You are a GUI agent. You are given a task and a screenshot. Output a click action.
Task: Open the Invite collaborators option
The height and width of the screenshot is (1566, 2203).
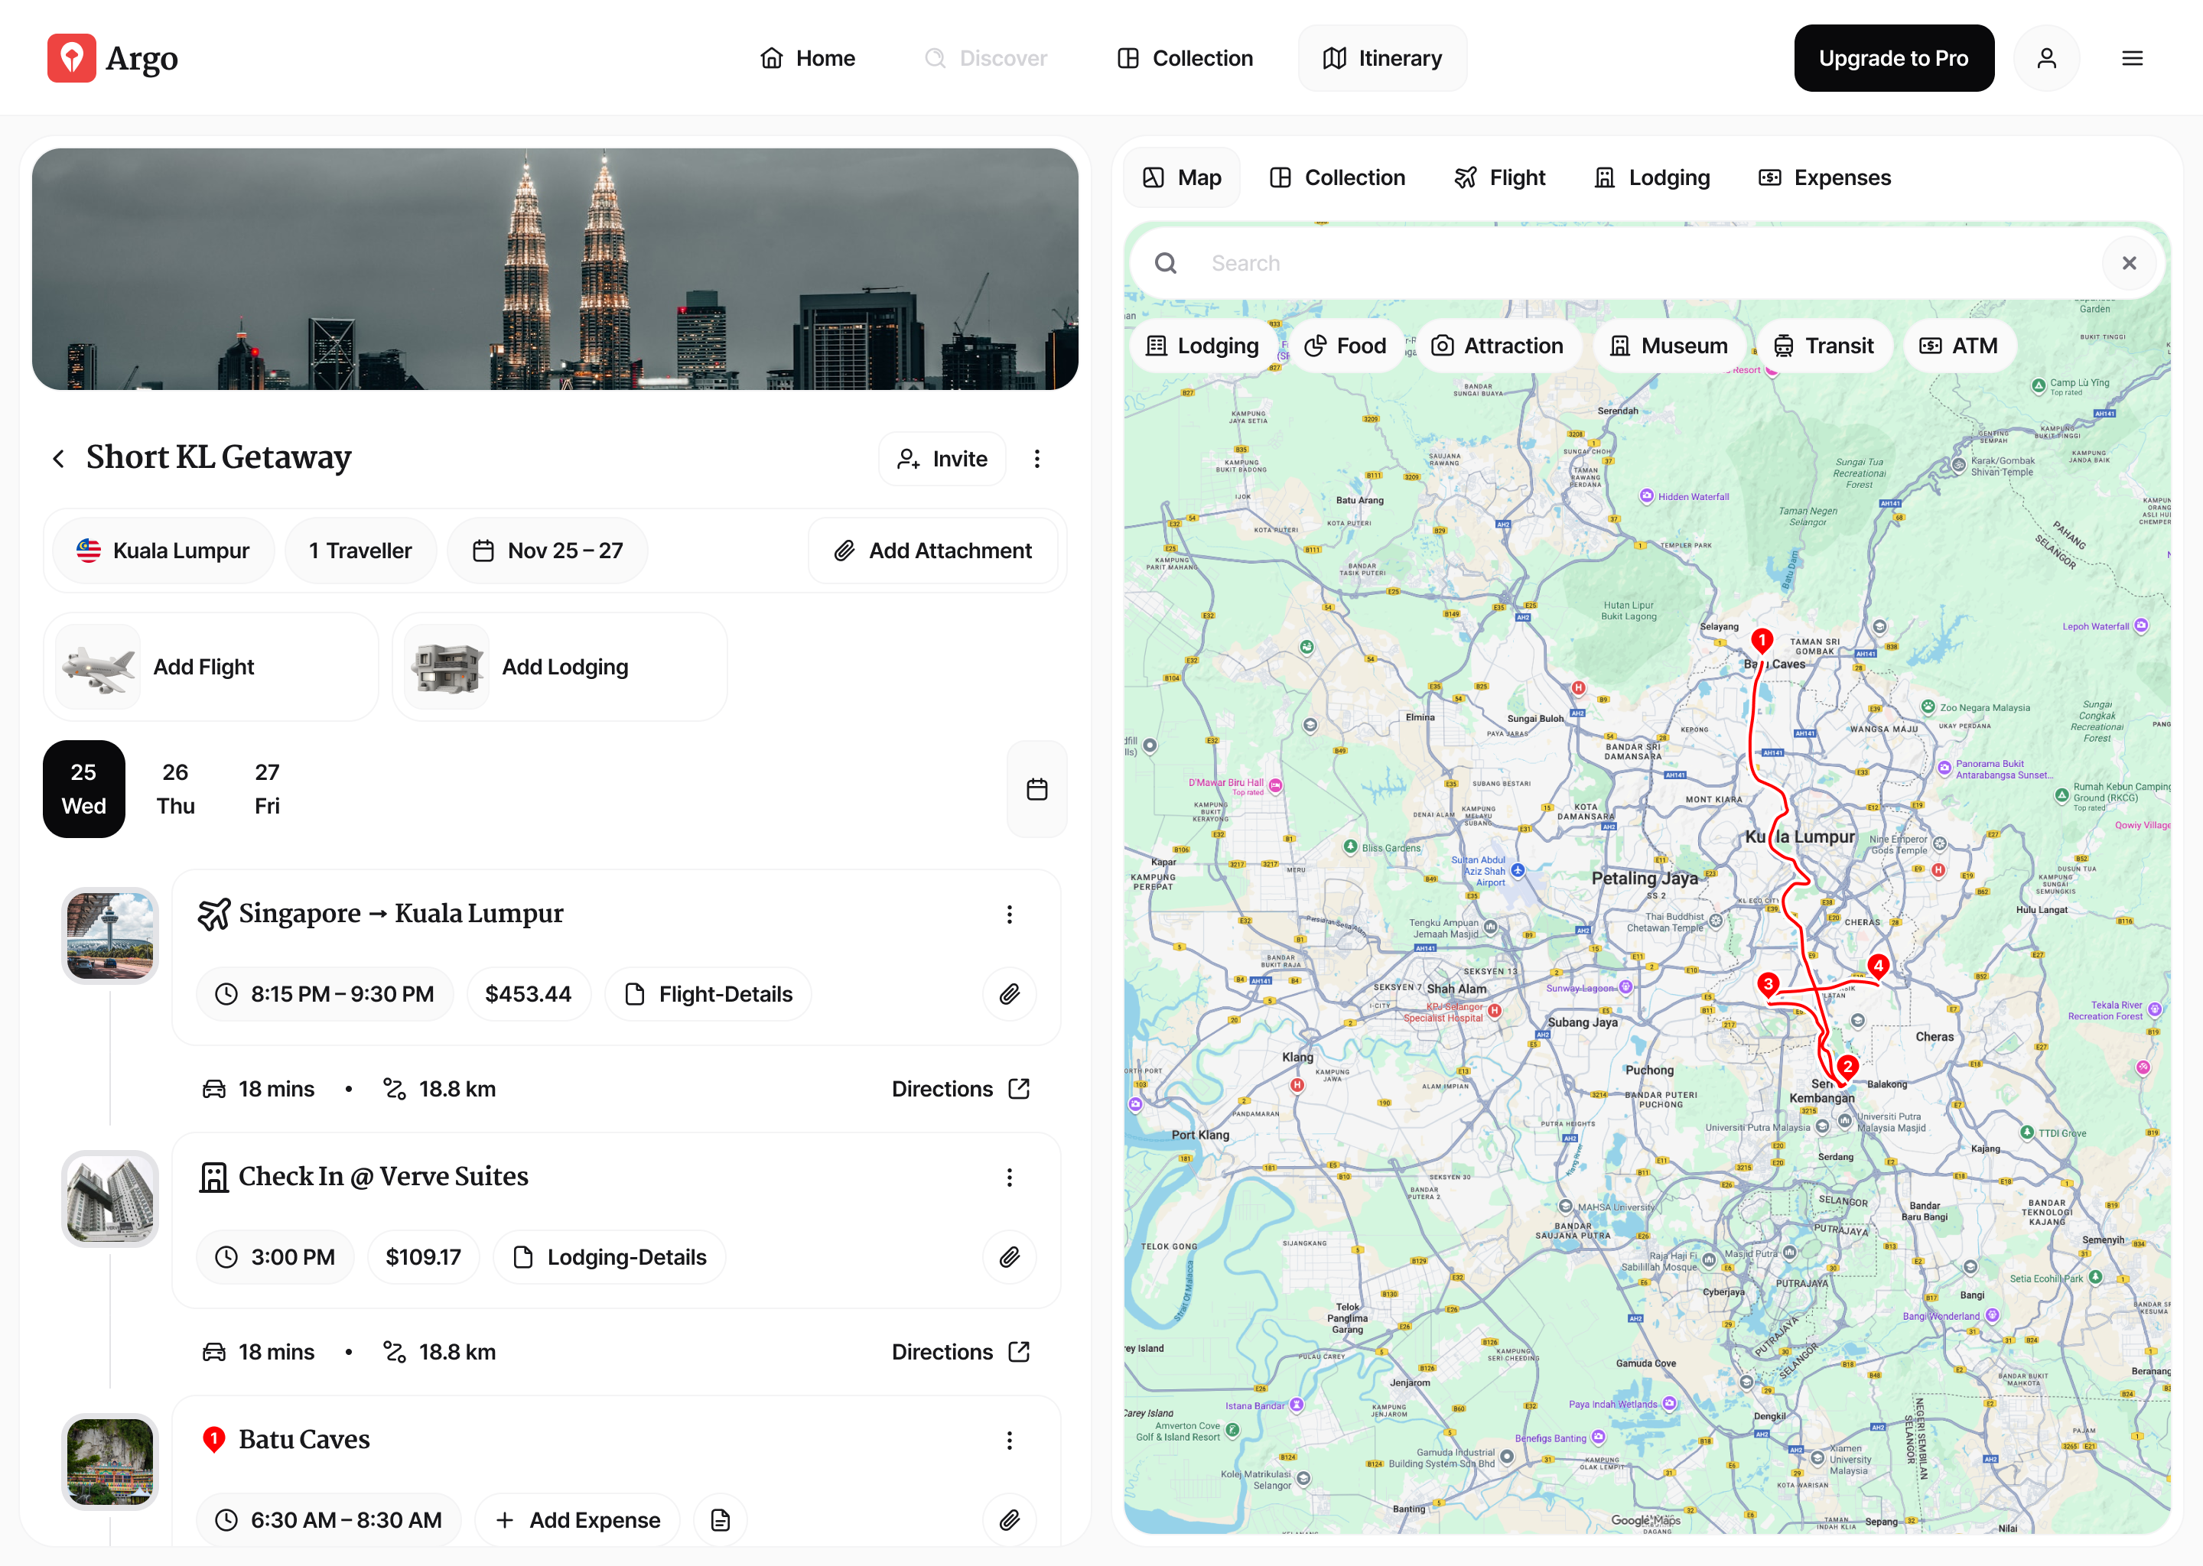(x=942, y=458)
